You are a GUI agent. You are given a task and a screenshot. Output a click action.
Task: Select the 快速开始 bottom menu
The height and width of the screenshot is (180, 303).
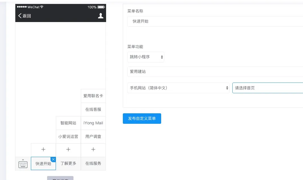tap(43, 164)
